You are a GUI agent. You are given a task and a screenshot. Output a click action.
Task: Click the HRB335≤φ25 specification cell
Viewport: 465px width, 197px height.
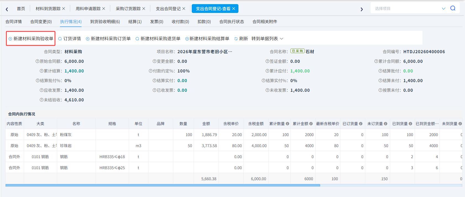click(x=112, y=168)
